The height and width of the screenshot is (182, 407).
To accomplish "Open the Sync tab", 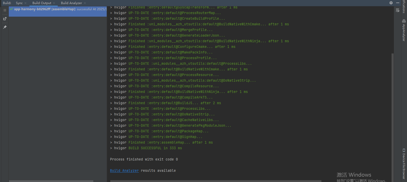I will 19,3.
